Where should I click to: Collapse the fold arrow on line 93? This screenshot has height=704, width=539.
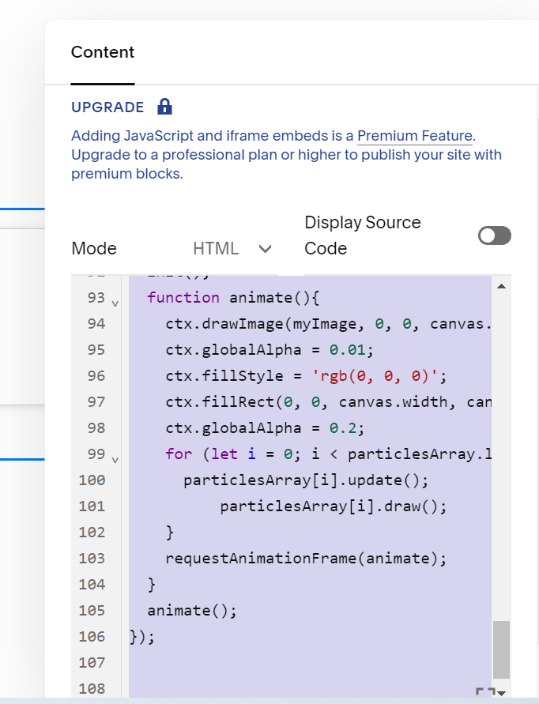click(x=115, y=303)
